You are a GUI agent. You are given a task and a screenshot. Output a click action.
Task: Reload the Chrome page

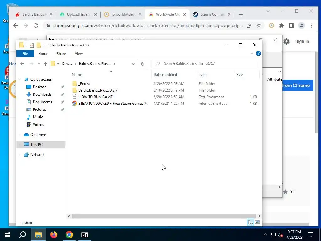point(36,25)
